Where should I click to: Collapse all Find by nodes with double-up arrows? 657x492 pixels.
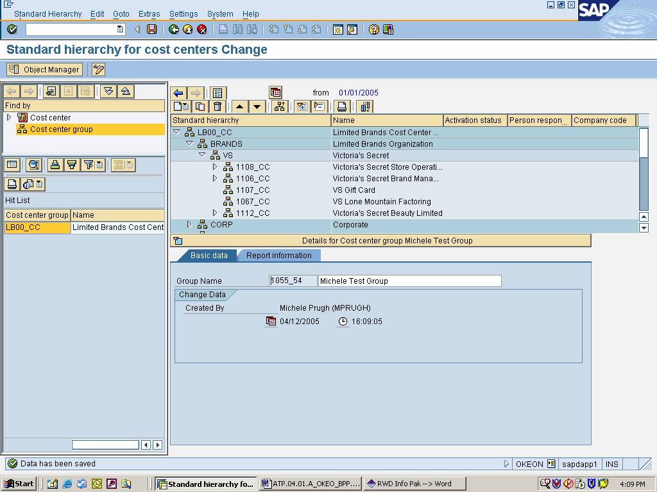click(x=126, y=91)
